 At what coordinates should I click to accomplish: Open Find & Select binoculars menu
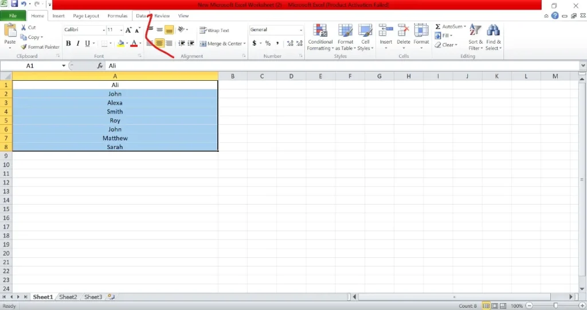click(494, 37)
